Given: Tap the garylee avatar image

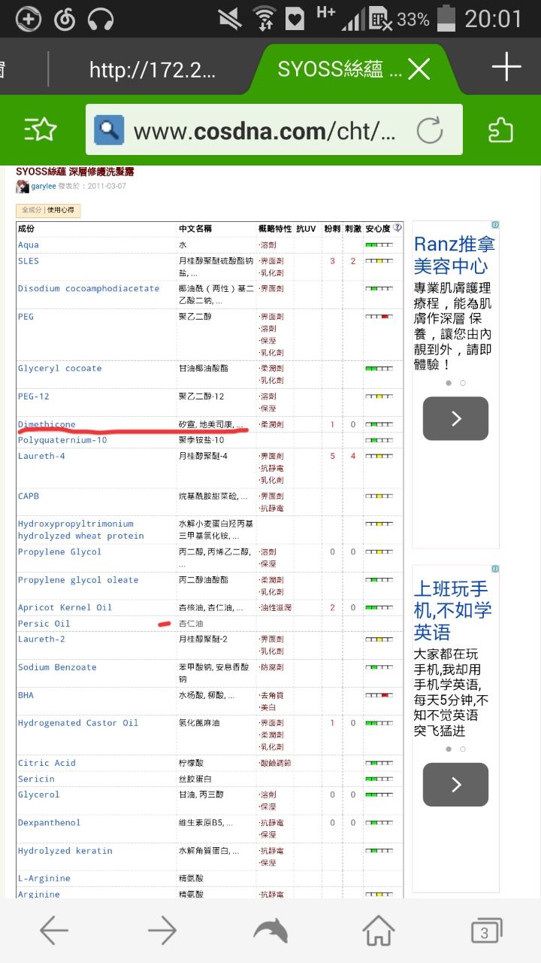Looking at the screenshot, I should pyautogui.click(x=23, y=186).
